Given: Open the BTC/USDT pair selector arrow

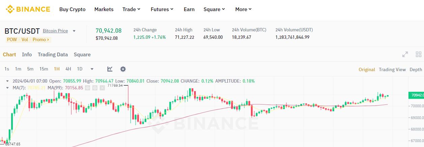Looking at the screenshot, I should (74, 31).
